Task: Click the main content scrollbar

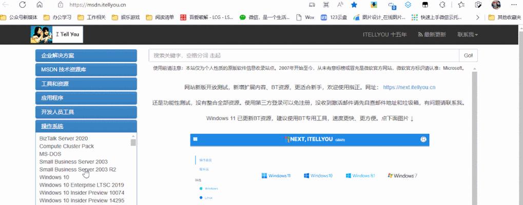Action: pyautogui.click(x=474, y=138)
